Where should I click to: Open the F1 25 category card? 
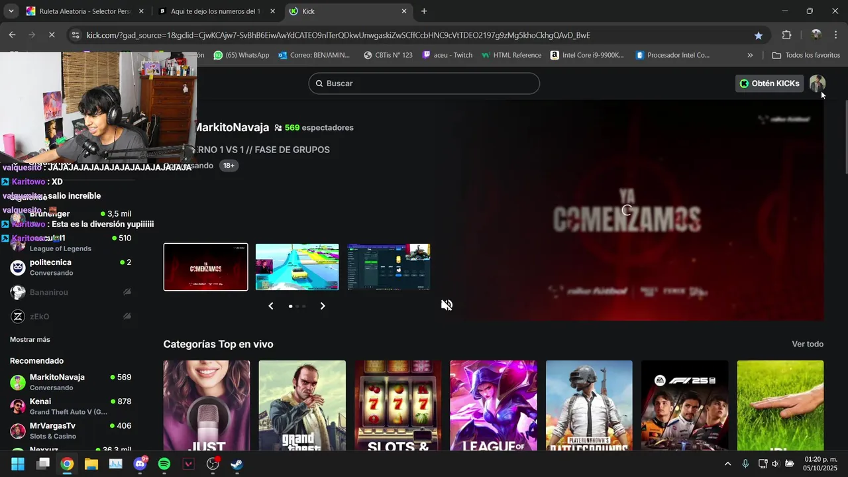point(684,405)
